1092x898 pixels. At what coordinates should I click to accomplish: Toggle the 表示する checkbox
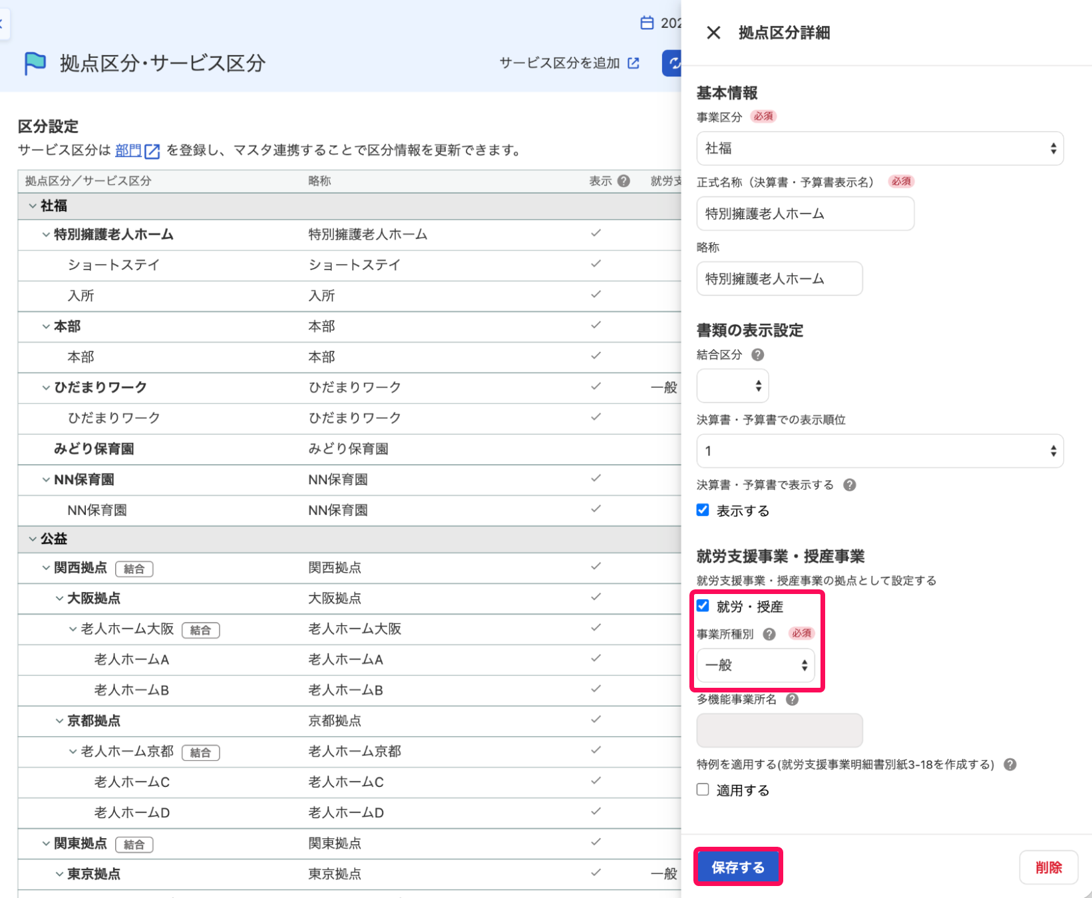703,510
